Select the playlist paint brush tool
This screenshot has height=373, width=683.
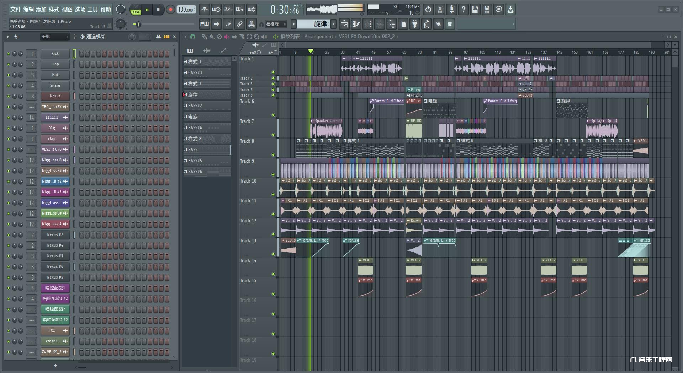tap(212, 37)
